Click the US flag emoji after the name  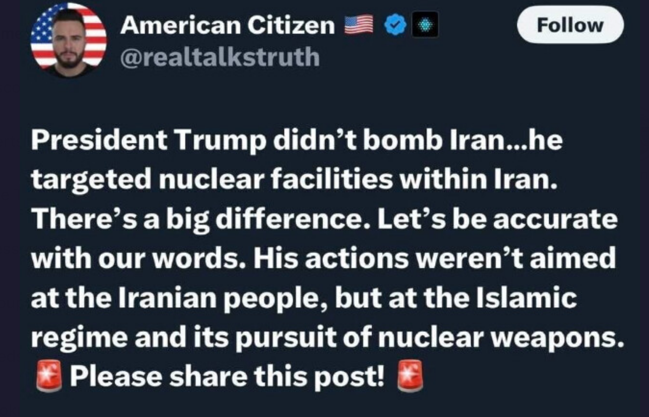coord(358,25)
